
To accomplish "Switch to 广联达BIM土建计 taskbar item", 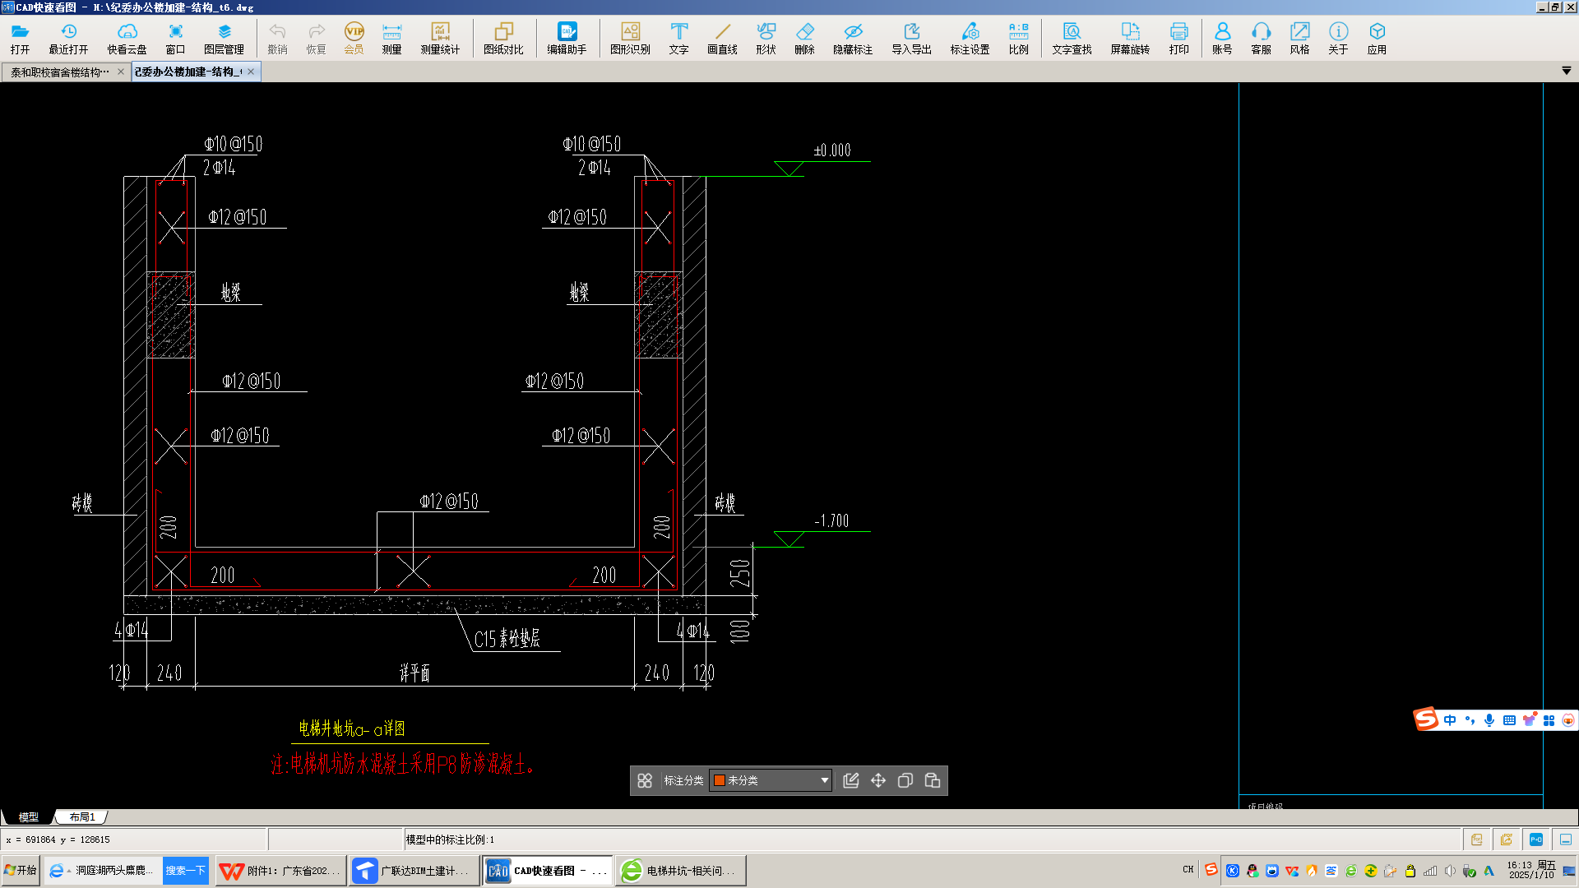I will click(x=414, y=871).
